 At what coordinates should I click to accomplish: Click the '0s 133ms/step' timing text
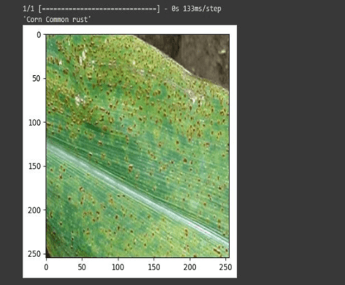(x=196, y=9)
